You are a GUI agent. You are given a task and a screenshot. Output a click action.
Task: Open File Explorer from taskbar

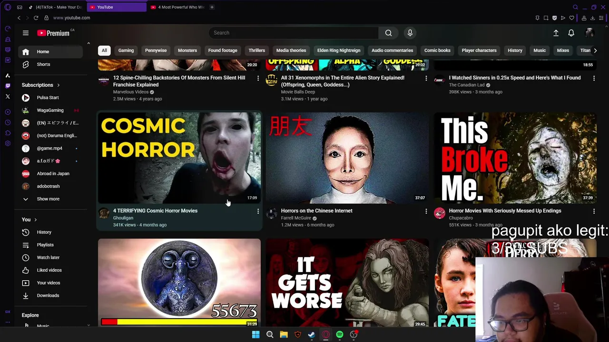(x=284, y=334)
